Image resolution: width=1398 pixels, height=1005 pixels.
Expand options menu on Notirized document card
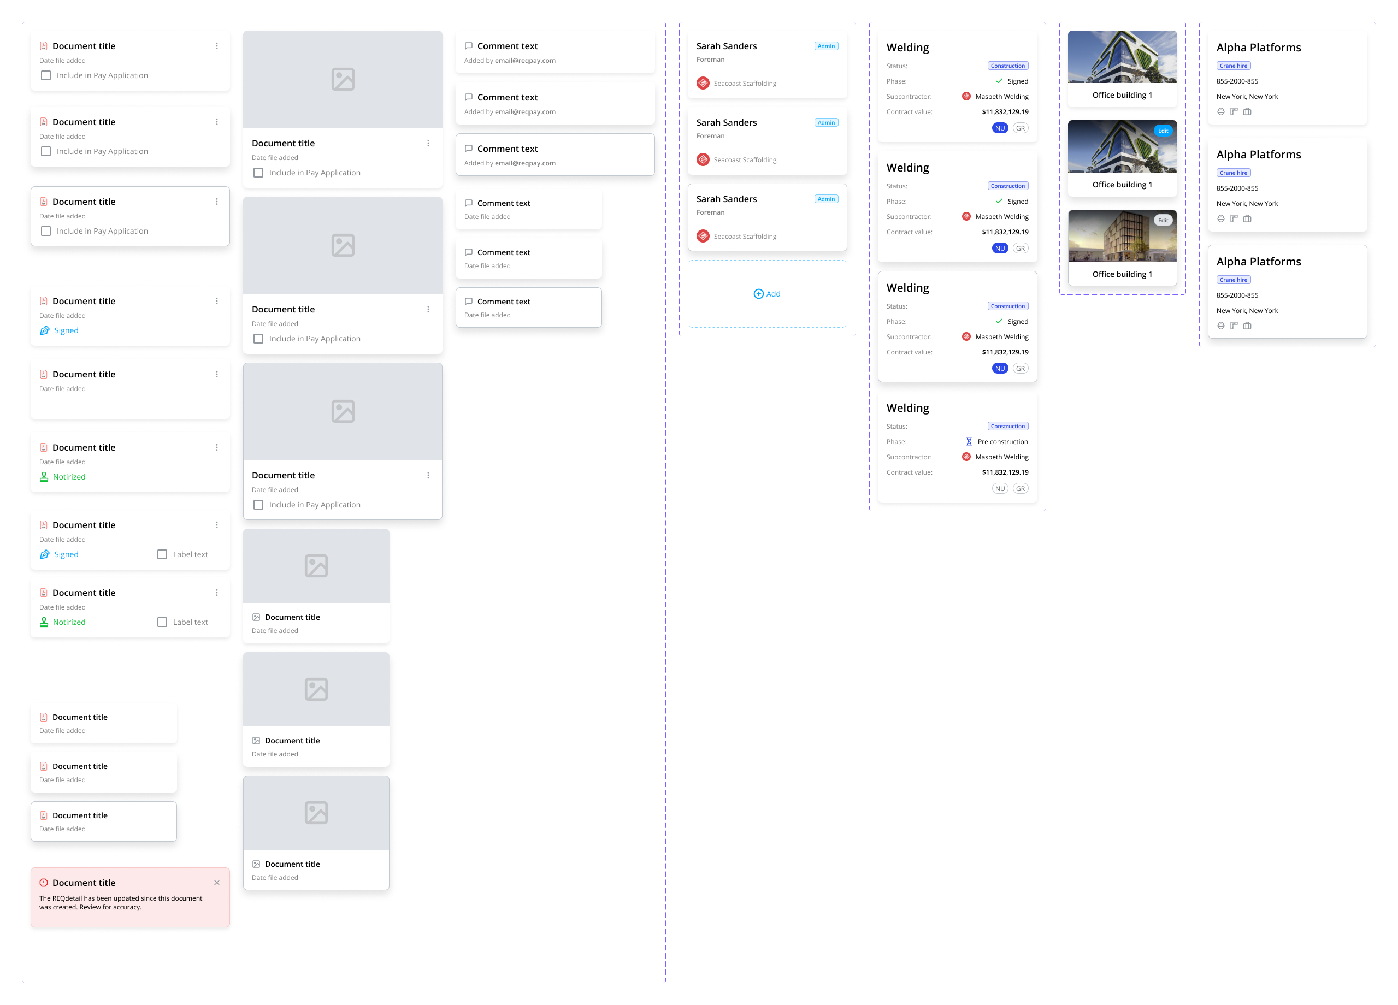[217, 448]
